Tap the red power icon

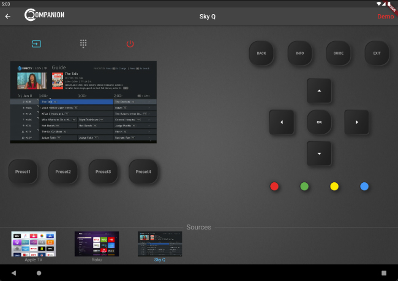pos(130,44)
